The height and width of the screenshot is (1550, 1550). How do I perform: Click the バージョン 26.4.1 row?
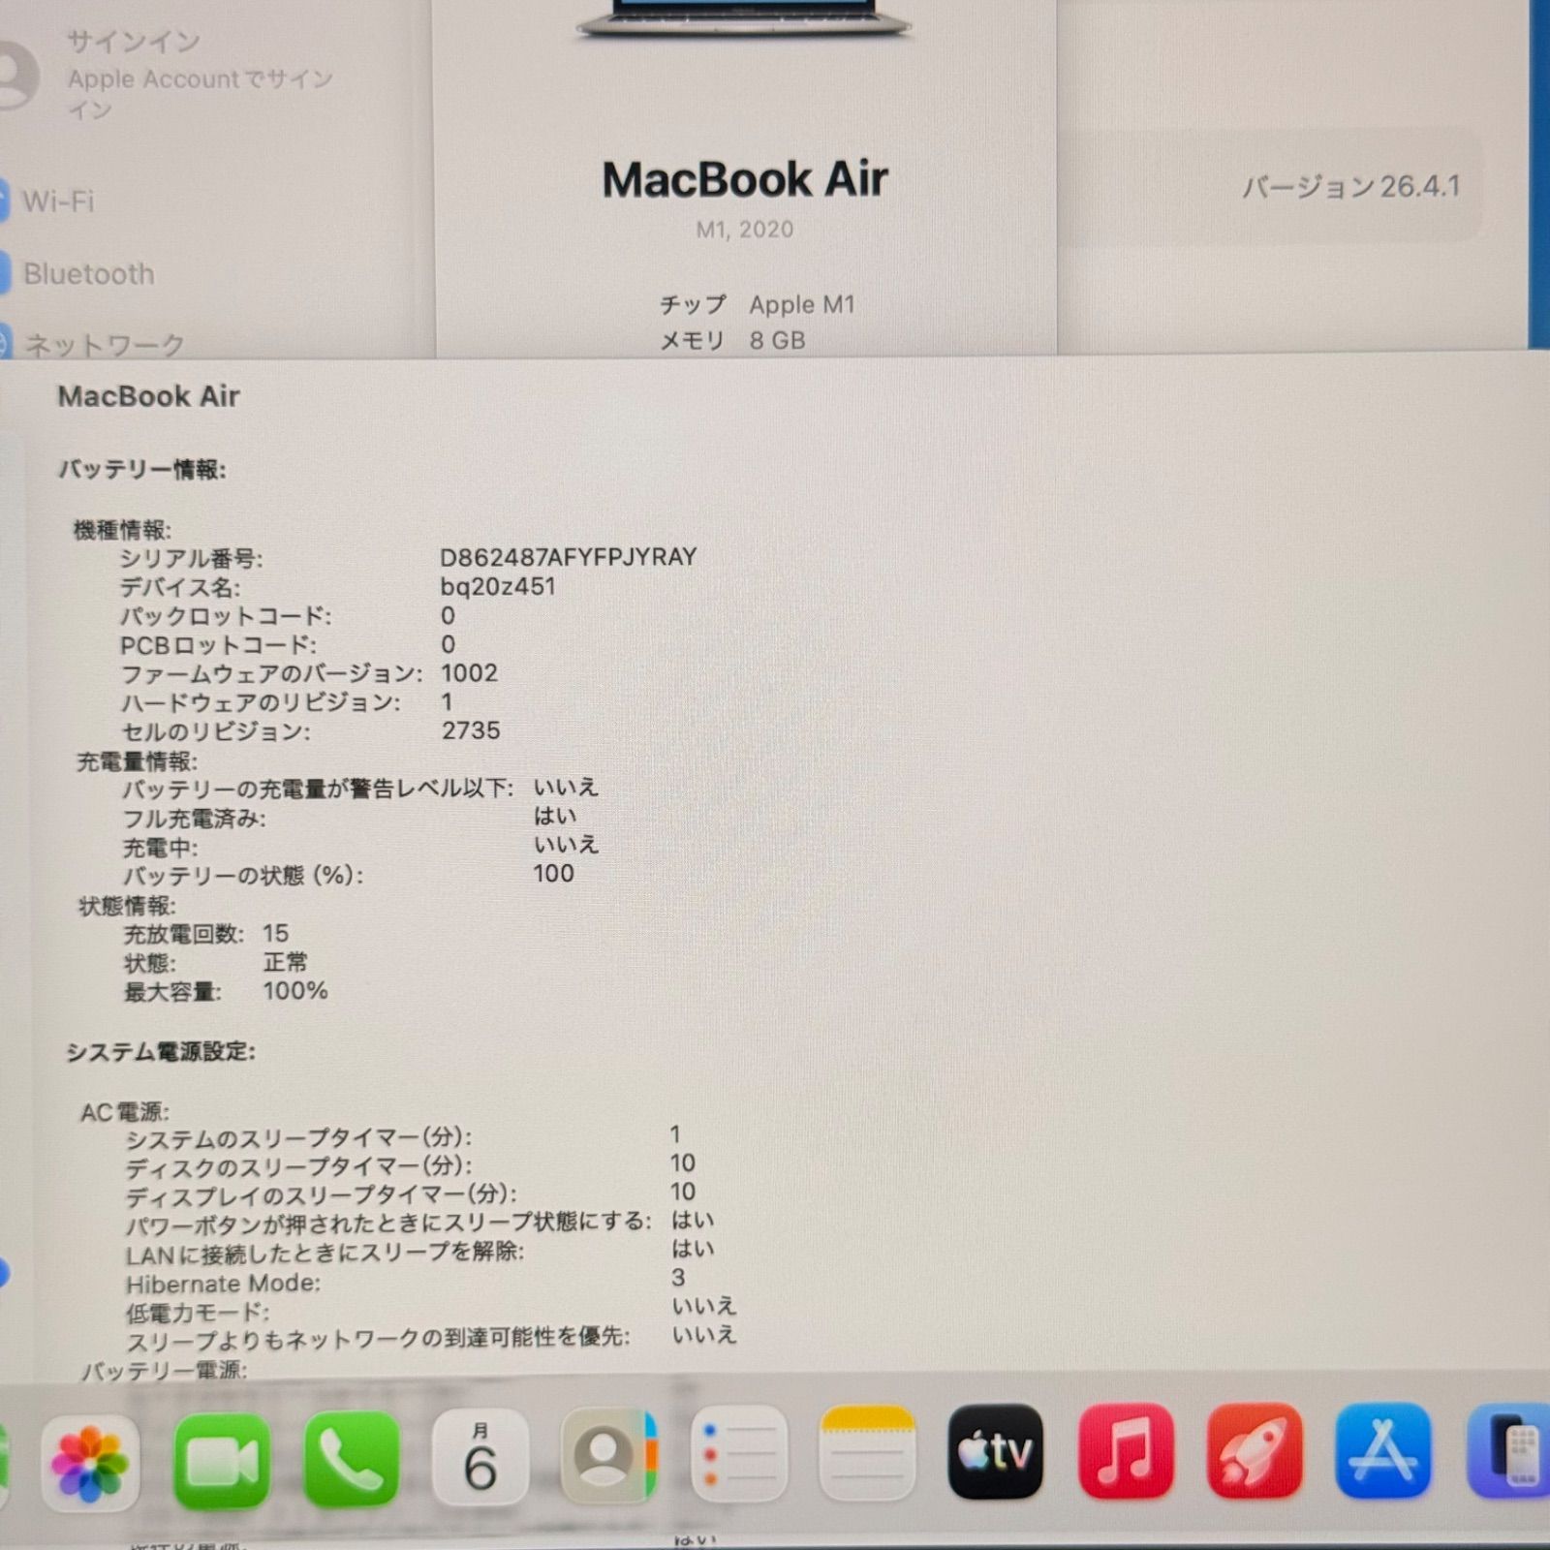tap(1350, 186)
